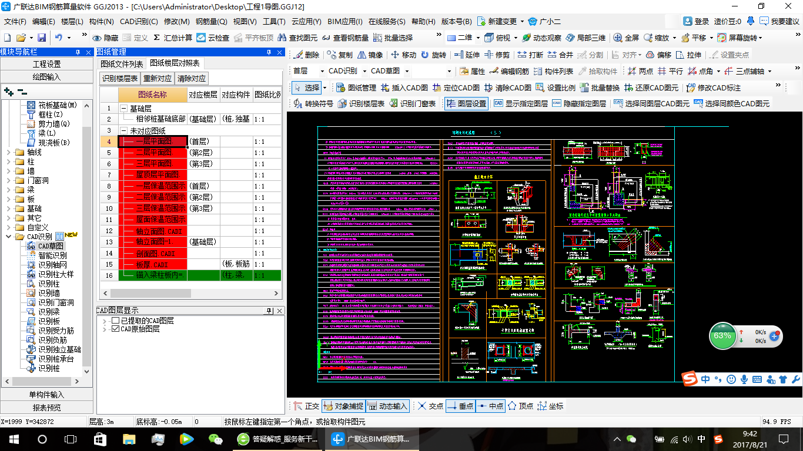Expand 已提取的CAD图层 layer node
Viewport: 803px width, 451px height.
[x=105, y=321]
